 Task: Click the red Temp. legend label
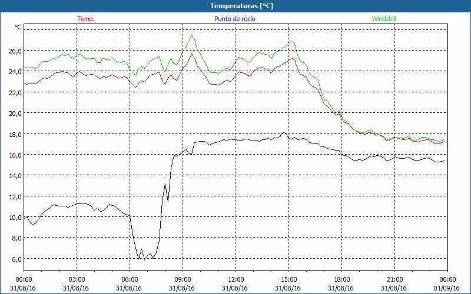pos(86,19)
